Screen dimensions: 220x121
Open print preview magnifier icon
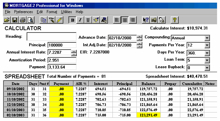30,20
